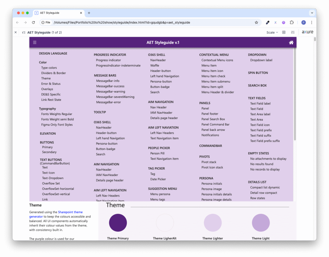Open Compact list dynamic entry
The image size is (329, 257).
(x=265, y=187)
